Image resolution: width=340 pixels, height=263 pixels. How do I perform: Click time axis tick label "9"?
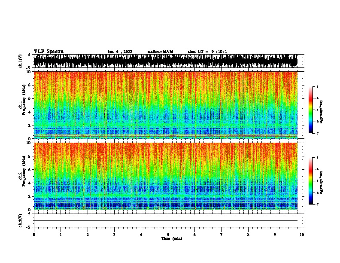[275, 235]
